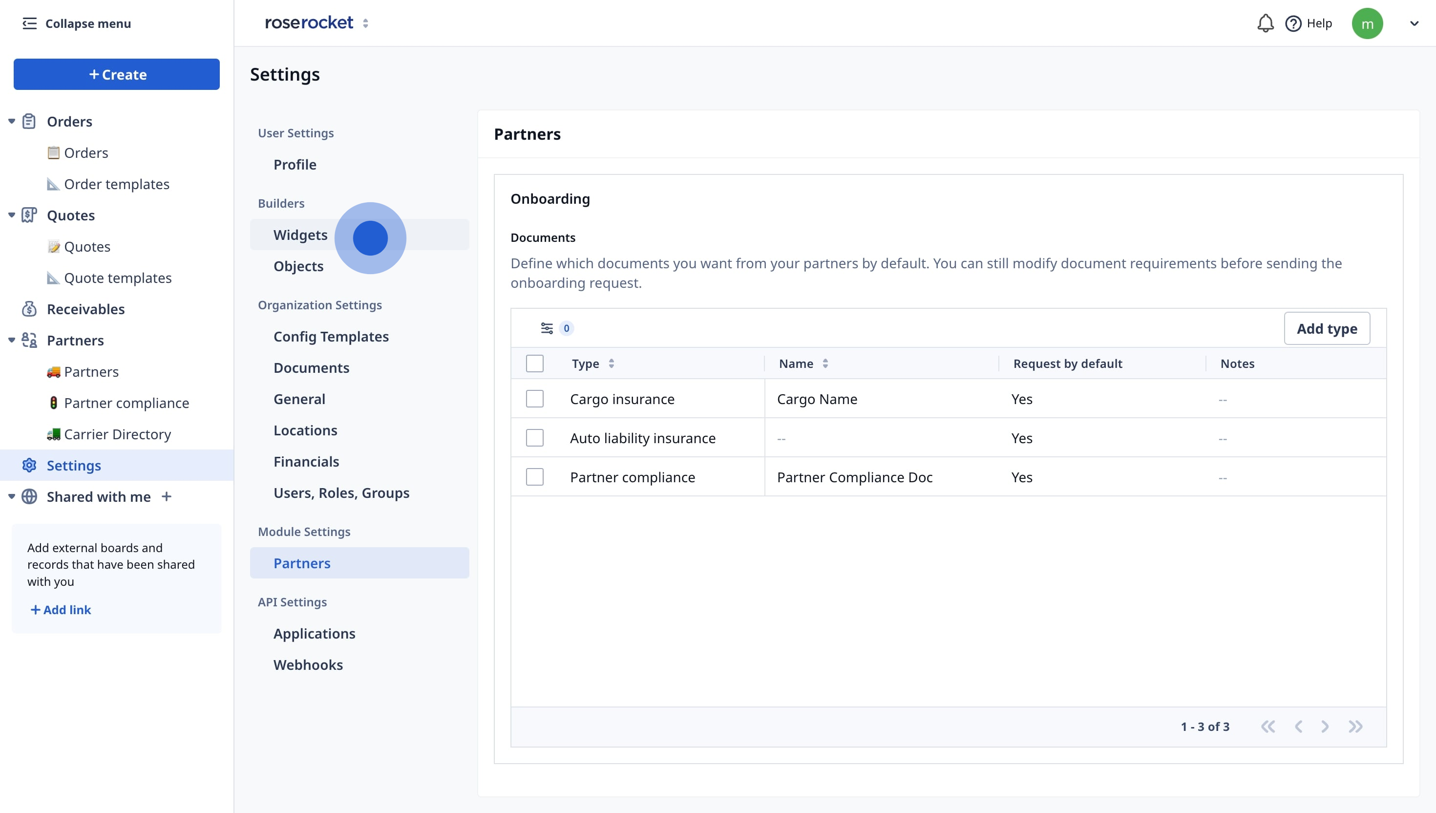Collapse the Orders section in the sidebar
Screen dimensions: 1436x813
pos(11,121)
